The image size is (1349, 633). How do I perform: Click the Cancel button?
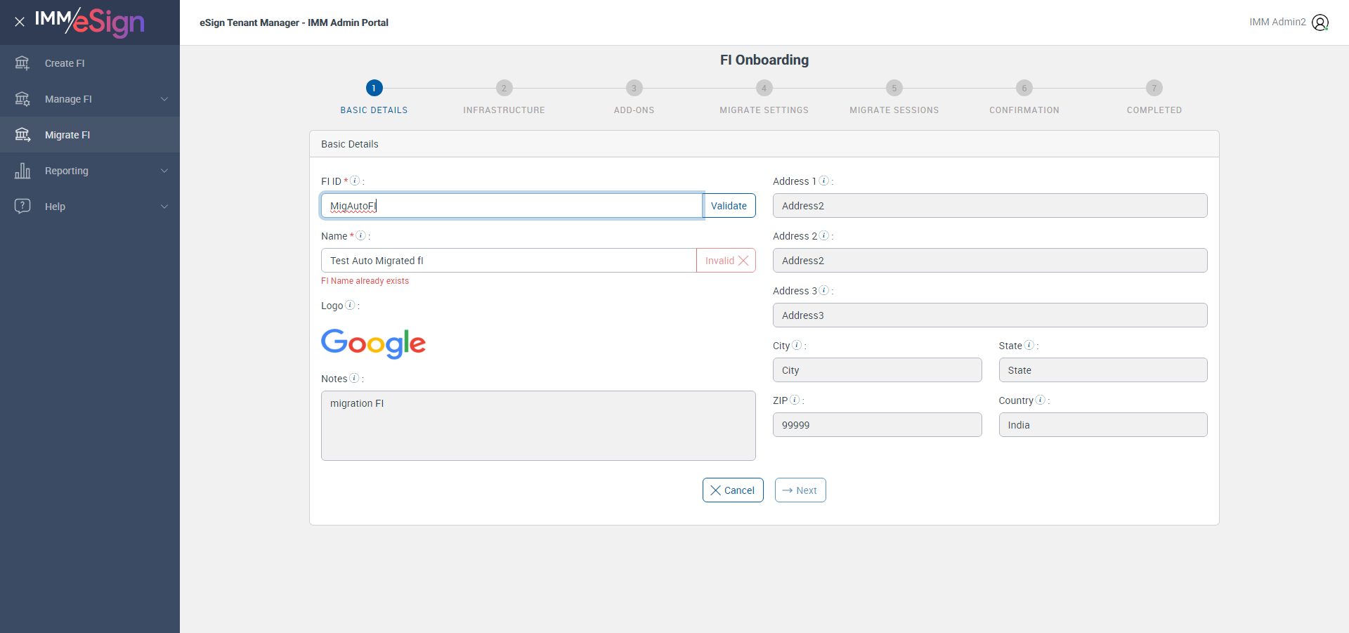coord(732,490)
